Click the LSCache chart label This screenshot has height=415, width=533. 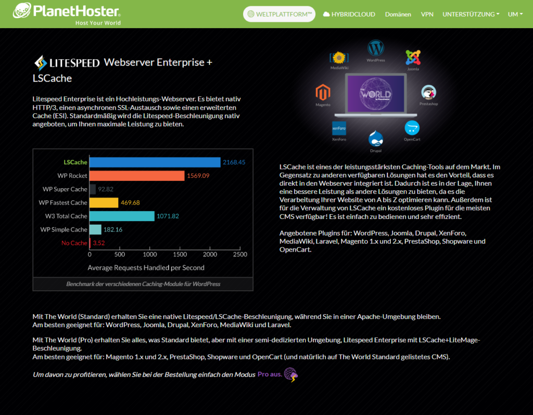(x=75, y=162)
